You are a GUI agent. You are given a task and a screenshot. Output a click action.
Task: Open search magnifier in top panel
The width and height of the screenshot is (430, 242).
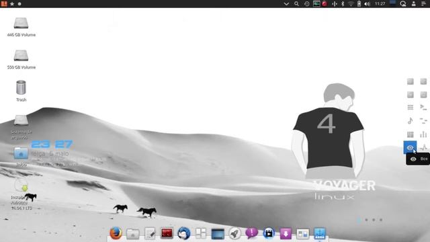click(x=296, y=4)
